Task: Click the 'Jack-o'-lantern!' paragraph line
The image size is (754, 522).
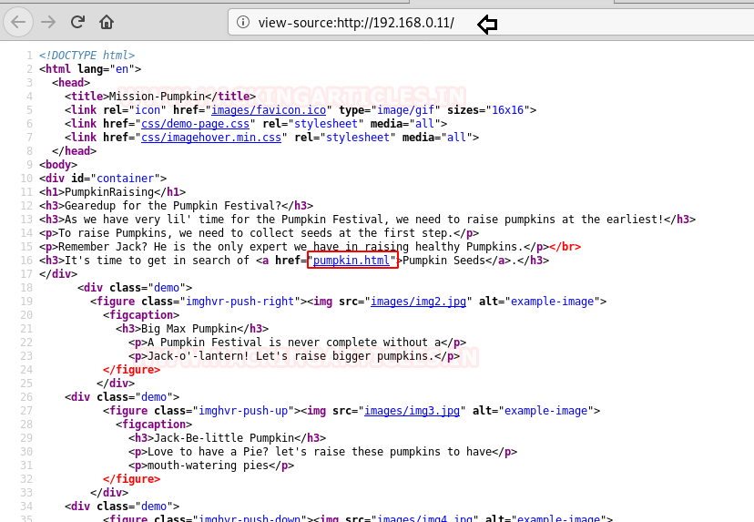Action: [294, 356]
